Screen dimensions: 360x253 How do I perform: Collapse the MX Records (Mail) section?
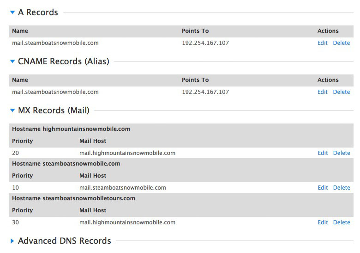[x=12, y=111]
